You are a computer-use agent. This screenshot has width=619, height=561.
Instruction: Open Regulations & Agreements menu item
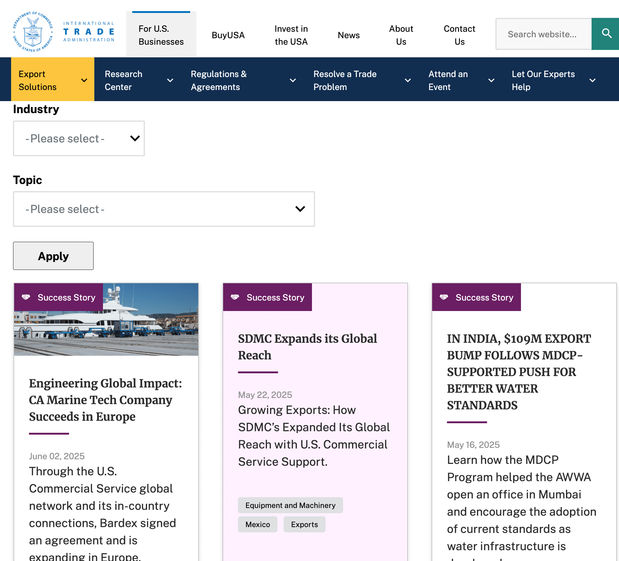click(219, 80)
